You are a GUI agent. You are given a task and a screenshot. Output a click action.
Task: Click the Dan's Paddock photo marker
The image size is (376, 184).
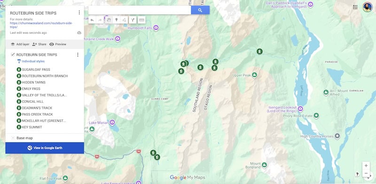(311, 5)
